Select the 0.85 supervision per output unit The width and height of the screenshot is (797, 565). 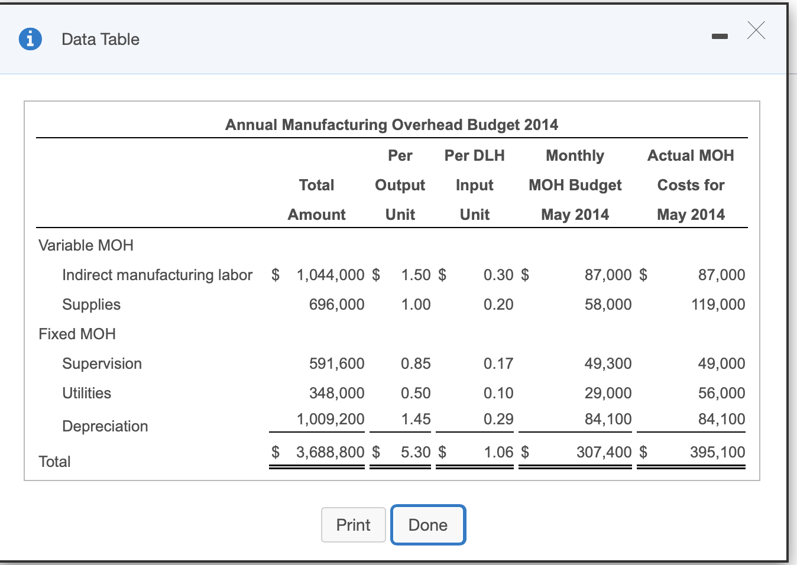(x=416, y=363)
